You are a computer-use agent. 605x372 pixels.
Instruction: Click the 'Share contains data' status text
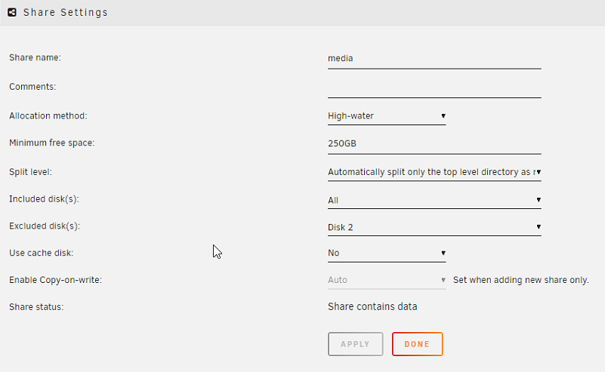click(372, 306)
